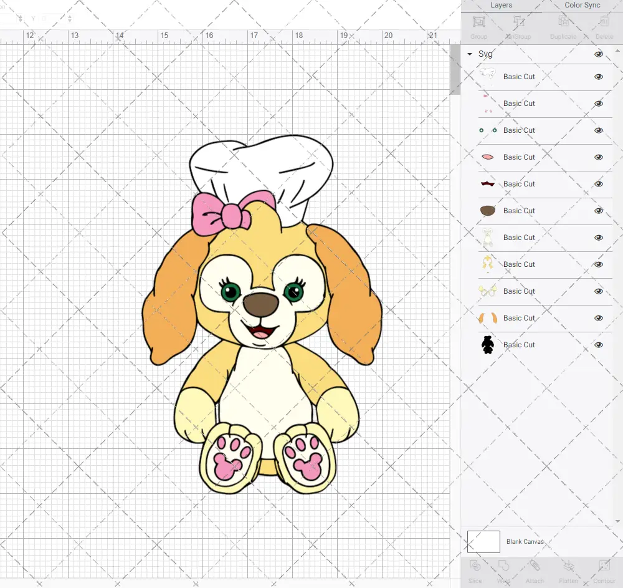Click the canvas vertical scrollbar handle
Viewport: 623px width, 588px height.
(455, 69)
